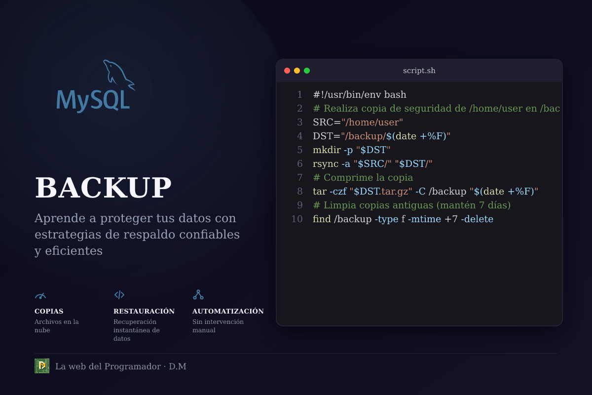Viewport: 592px width, 395px height.
Task: Click the gauge icon above COPIAS
Action: pyautogui.click(x=40, y=295)
